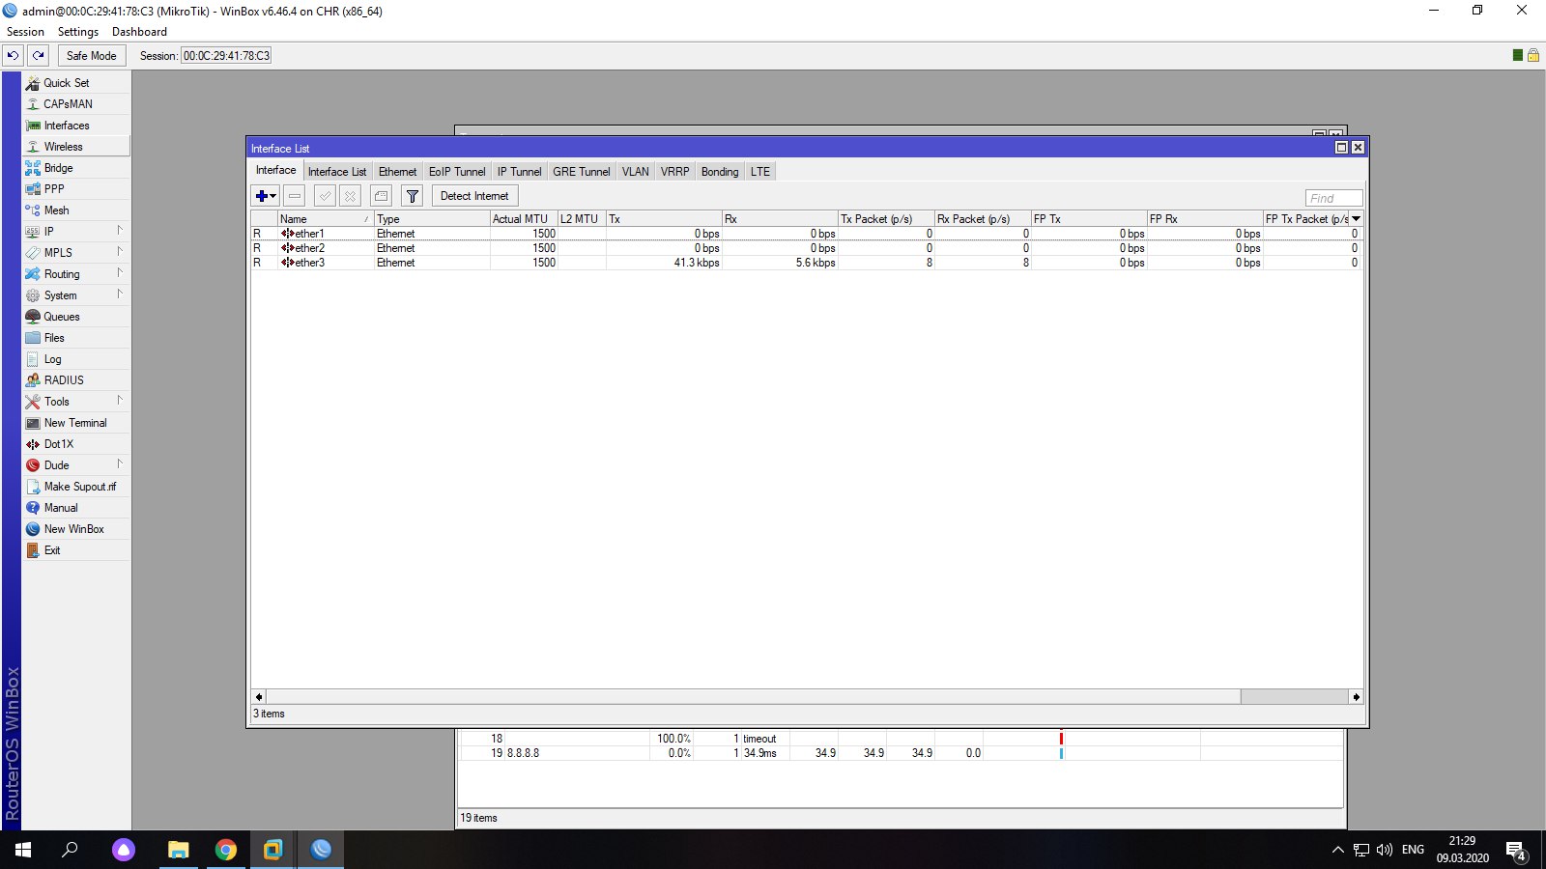Switch to the Ethernet tab
The height and width of the screenshot is (869, 1546).
pyautogui.click(x=397, y=172)
